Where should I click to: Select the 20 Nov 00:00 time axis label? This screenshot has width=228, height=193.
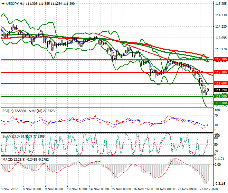pos(165,189)
